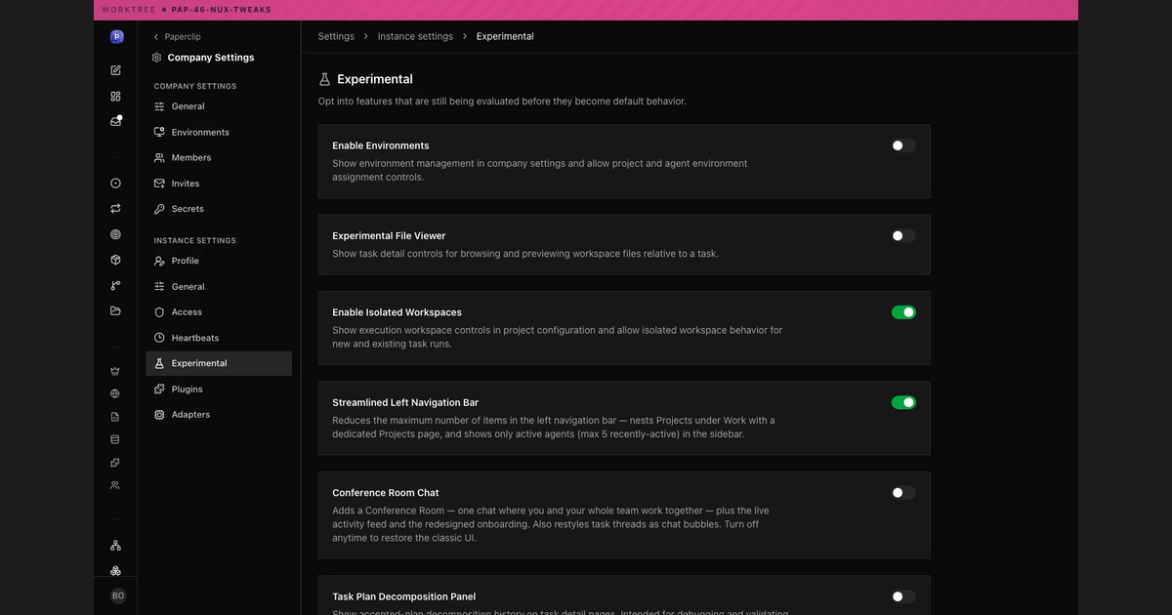The image size is (1172, 615).
Task: Click the database cylinder icon in the rail
Action: click(x=115, y=439)
